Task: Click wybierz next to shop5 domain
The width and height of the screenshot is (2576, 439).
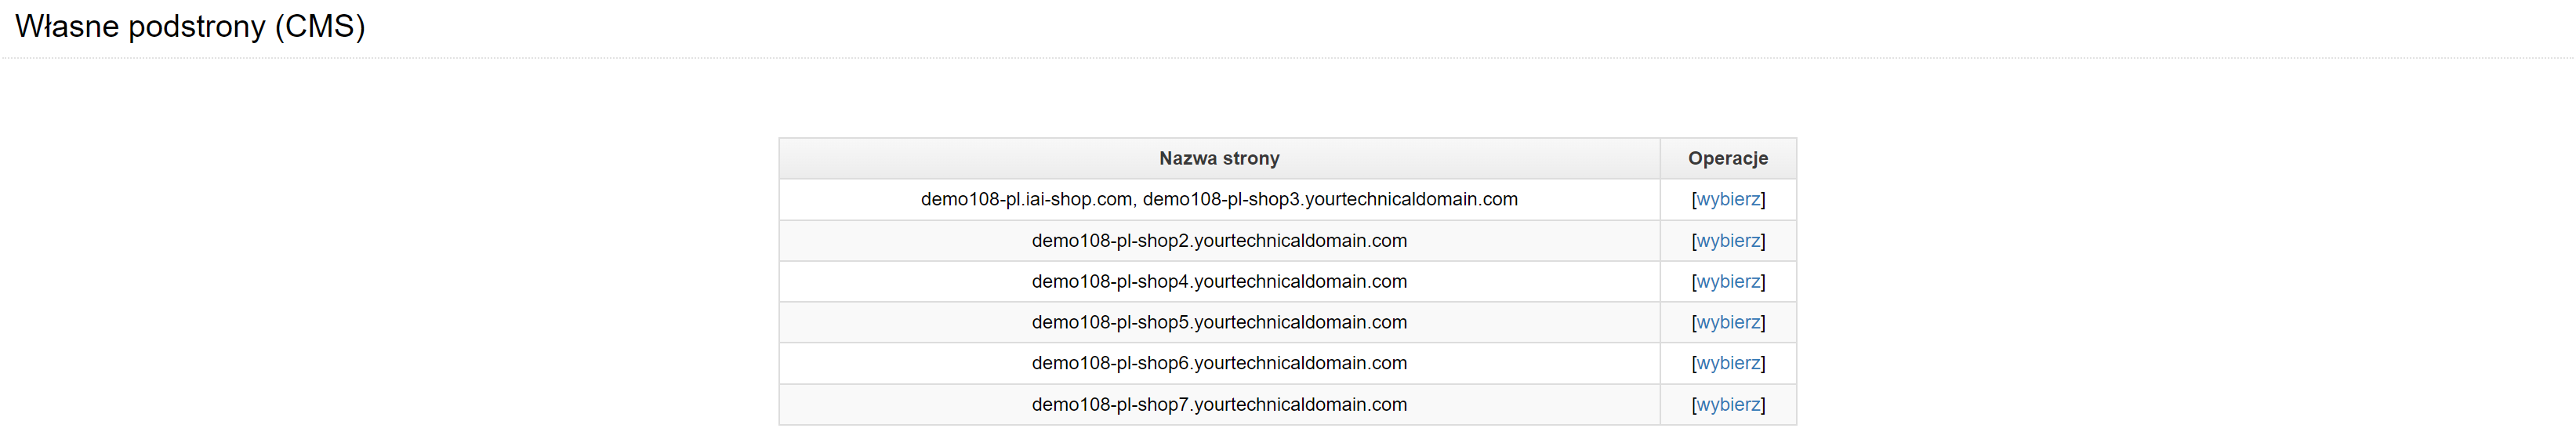Action: 1728,323
